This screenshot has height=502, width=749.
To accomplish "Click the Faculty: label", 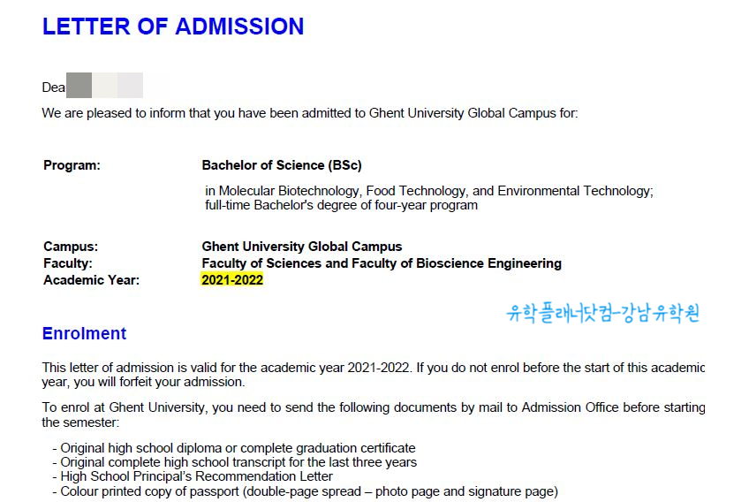I will (68, 263).
